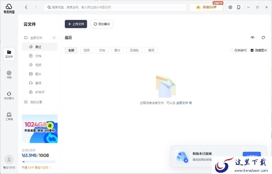This screenshot has width=272, height=174.
Task: Open 自动备份 in left rail
Action: click(9, 96)
